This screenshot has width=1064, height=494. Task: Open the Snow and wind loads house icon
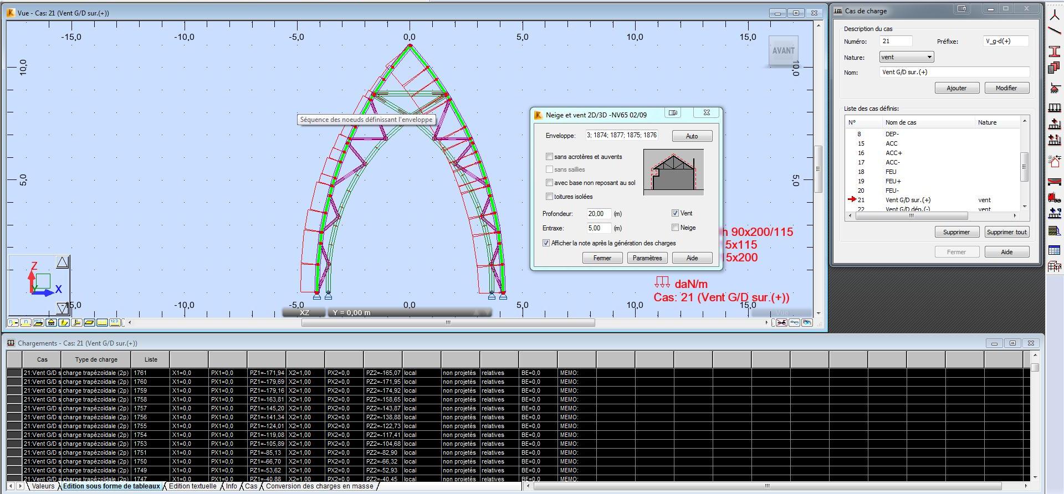pyautogui.click(x=1055, y=162)
